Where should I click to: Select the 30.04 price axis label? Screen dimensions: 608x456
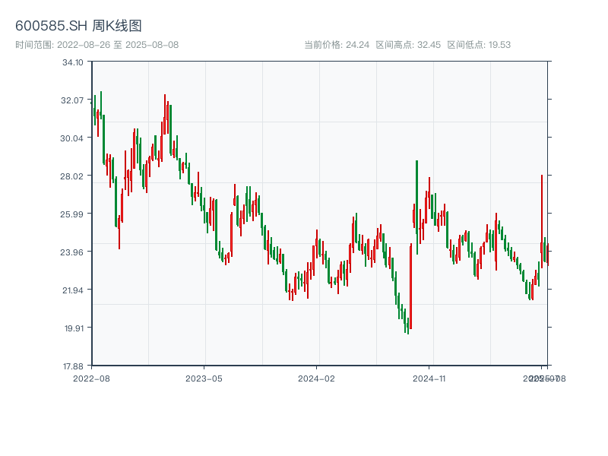point(73,138)
